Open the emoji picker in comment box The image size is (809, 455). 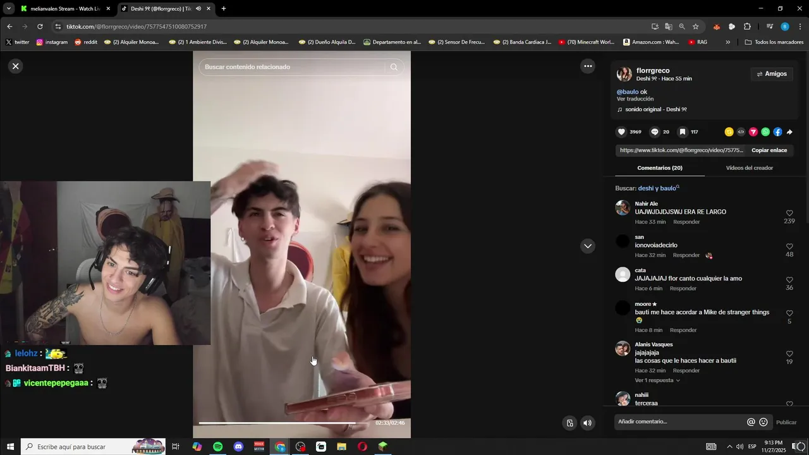pyautogui.click(x=763, y=422)
